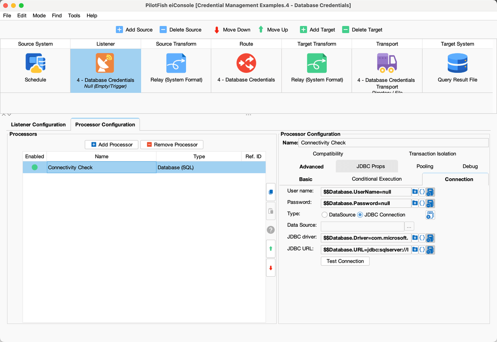Click curly braces icon next to Password
497x342 pixels.
click(422, 203)
